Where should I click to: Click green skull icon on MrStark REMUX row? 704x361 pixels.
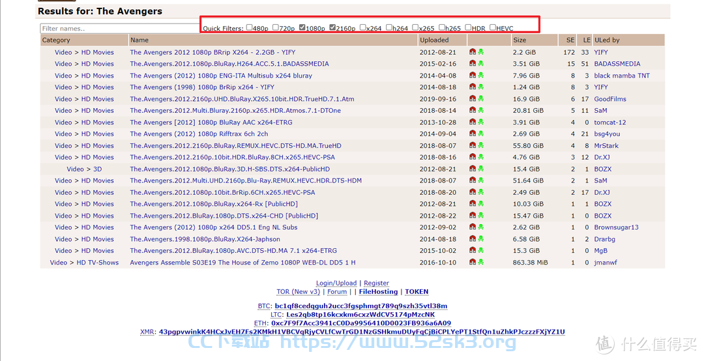[481, 145]
